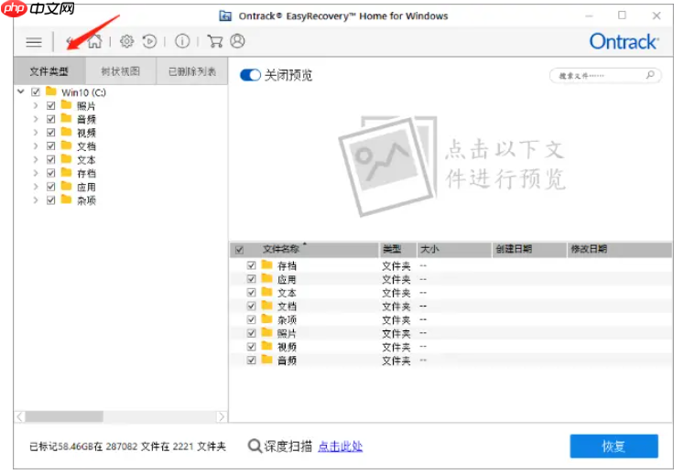Uncheck 音频 checkbox in file list
684x474 pixels.
(251, 361)
